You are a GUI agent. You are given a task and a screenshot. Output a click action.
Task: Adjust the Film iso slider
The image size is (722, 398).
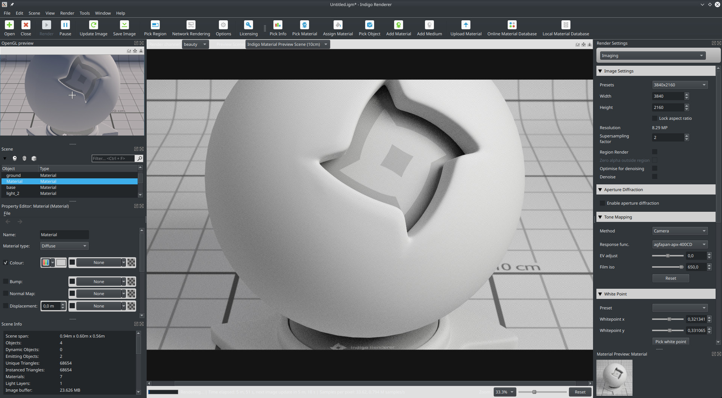668,267
